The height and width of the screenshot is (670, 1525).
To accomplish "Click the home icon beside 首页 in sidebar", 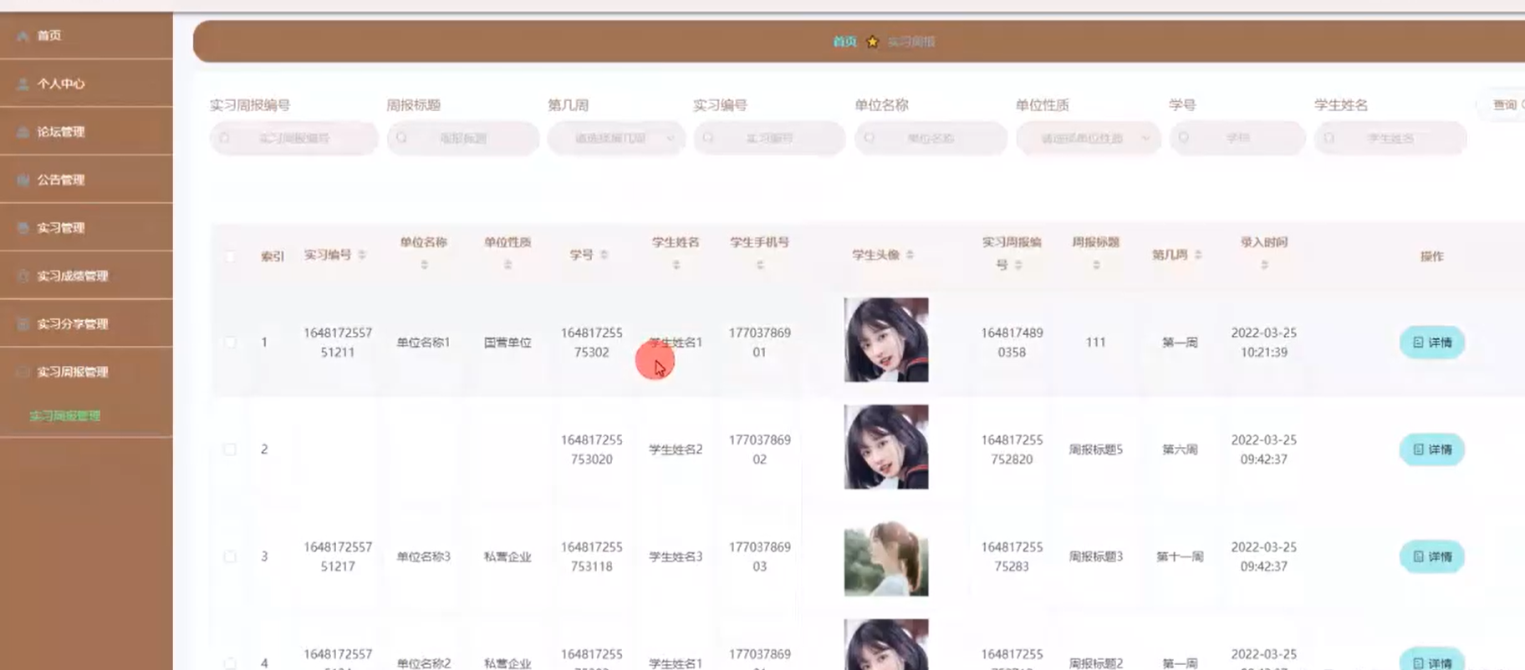I will (x=23, y=36).
